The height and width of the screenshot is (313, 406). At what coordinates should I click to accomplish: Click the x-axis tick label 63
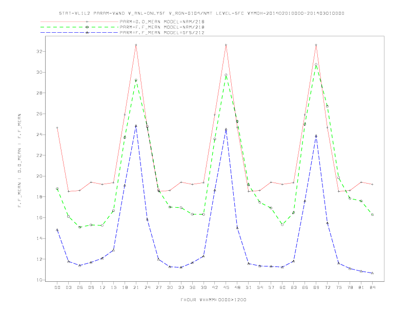pos(294,287)
